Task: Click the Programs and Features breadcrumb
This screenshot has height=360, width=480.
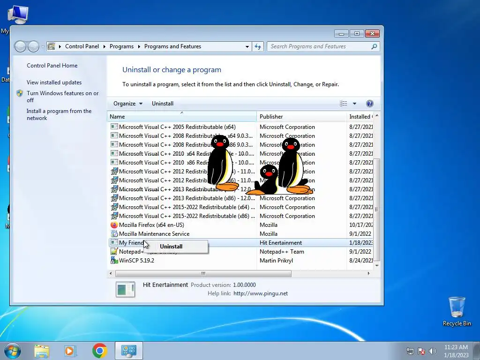Action: tap(172, 46)
